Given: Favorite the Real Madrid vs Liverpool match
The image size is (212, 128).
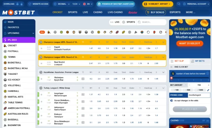Looking at the screenshot, I should click(x=41, y=63).
